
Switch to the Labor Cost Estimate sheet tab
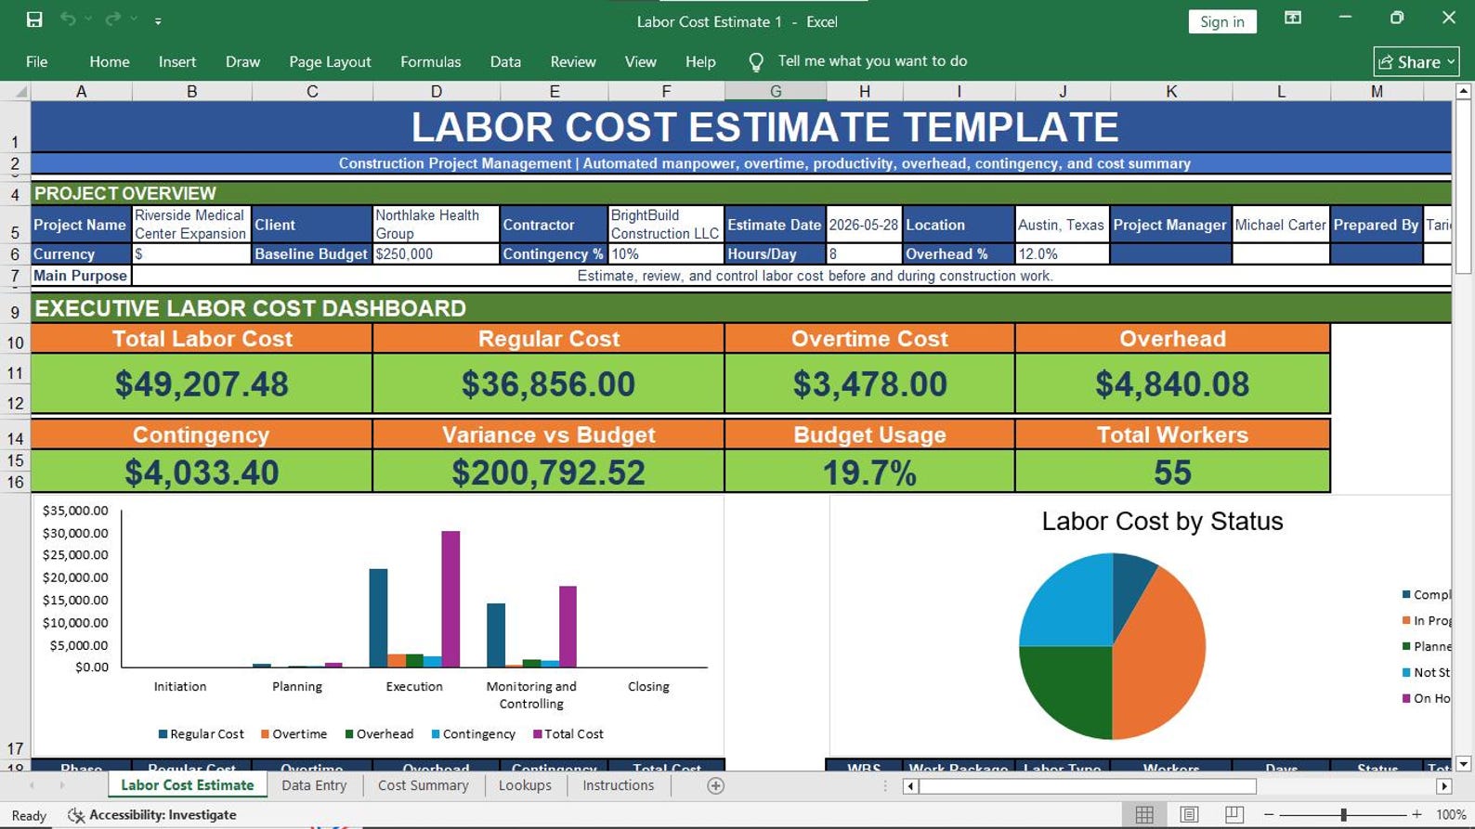pyautogui.click(x=188, y=785)
